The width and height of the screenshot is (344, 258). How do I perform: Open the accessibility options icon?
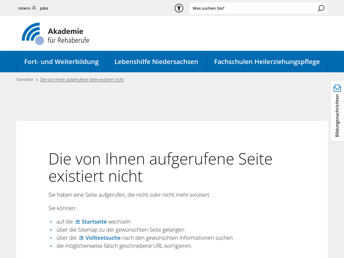[179, 8]
